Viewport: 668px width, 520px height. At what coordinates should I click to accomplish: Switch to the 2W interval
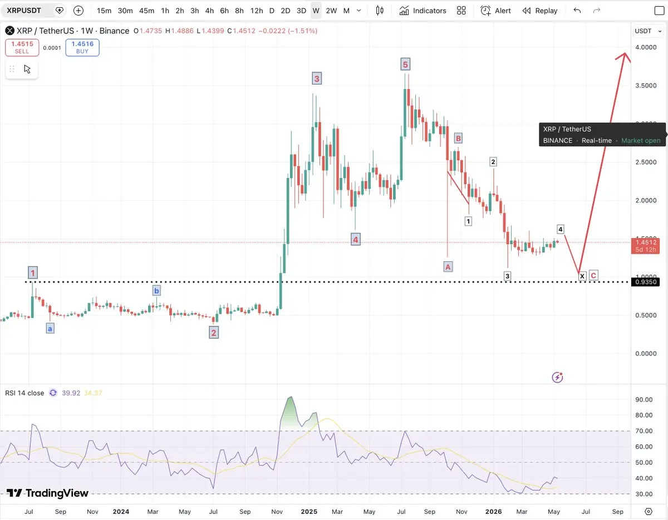pos(331,11)
